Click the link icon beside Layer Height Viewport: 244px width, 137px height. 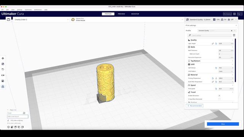click(213, 44)
